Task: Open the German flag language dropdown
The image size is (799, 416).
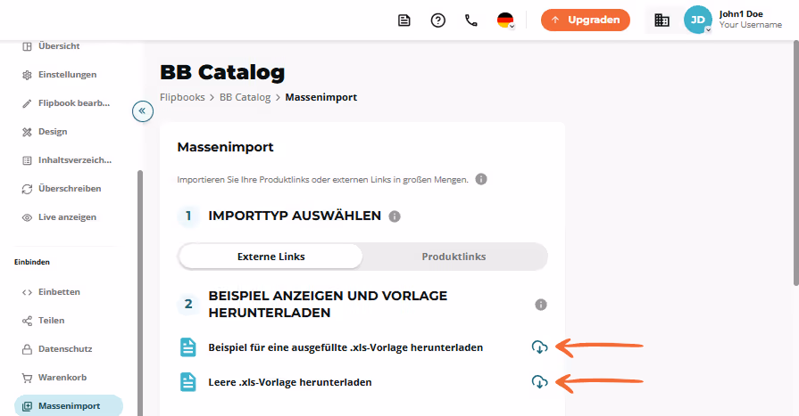Action: (x=505, y=20)
